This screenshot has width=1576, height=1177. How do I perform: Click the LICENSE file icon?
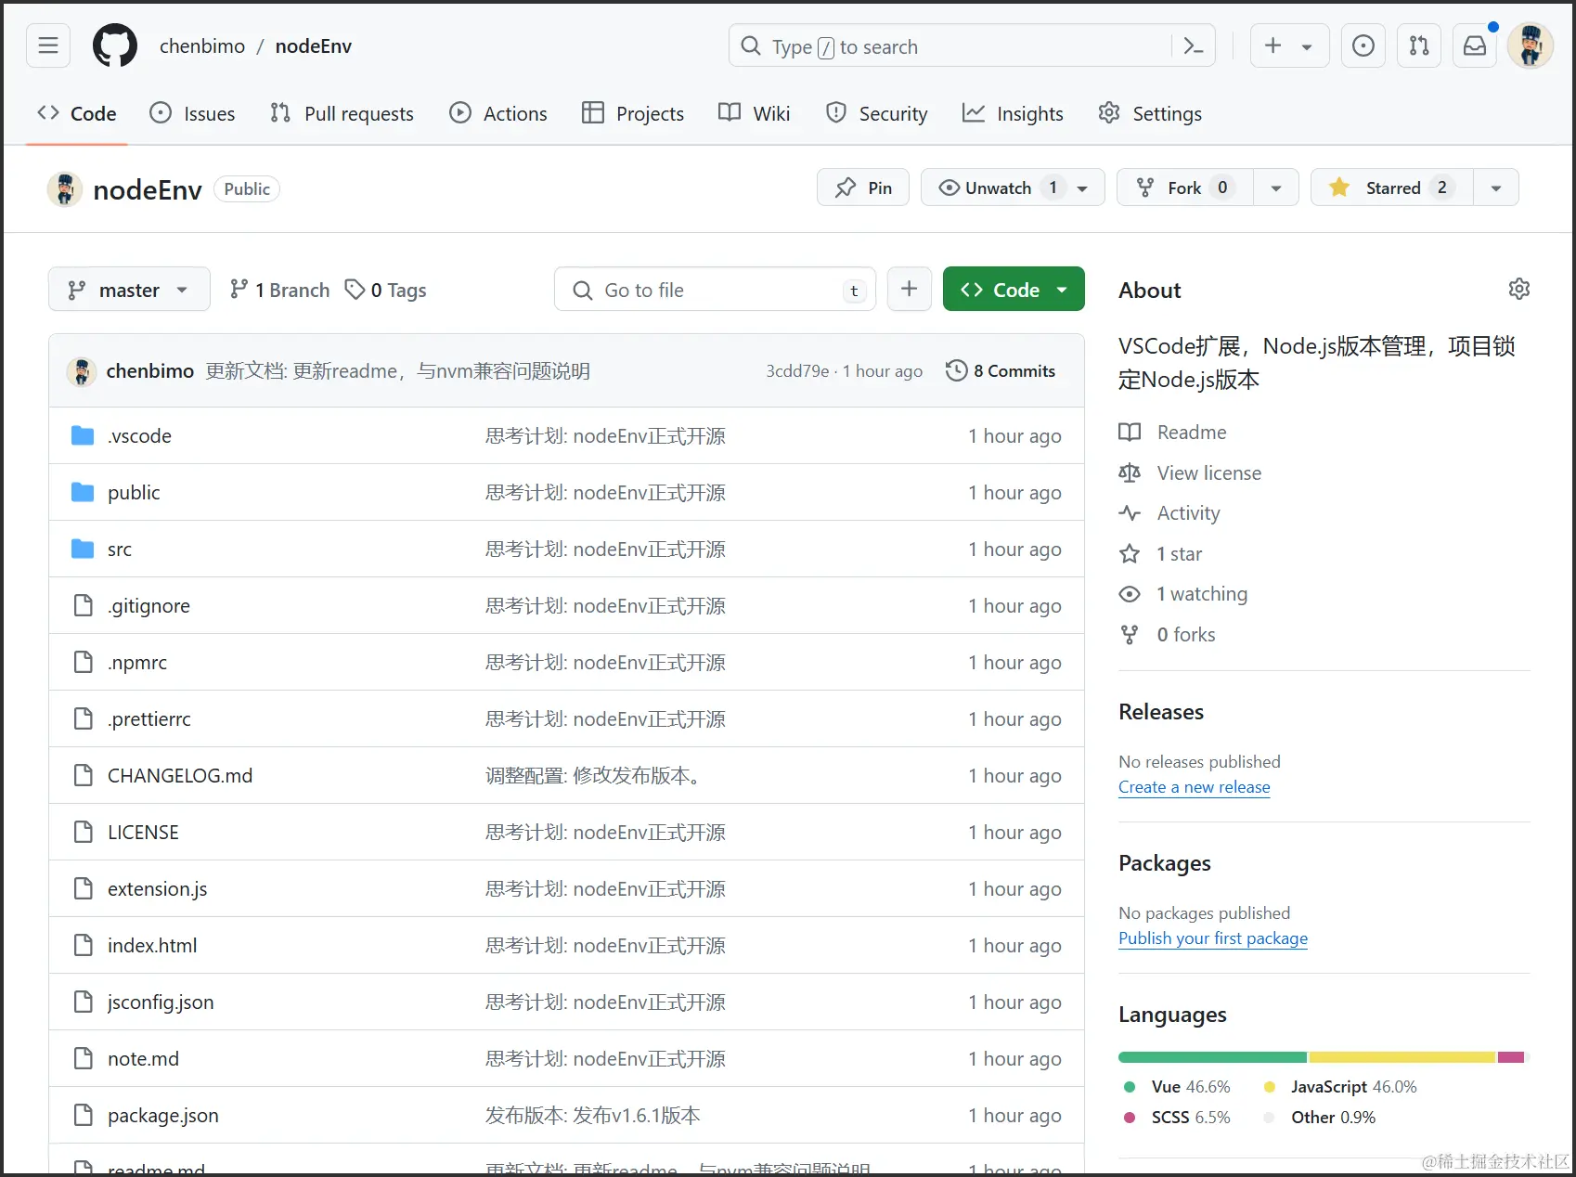[x=84, y=832]
